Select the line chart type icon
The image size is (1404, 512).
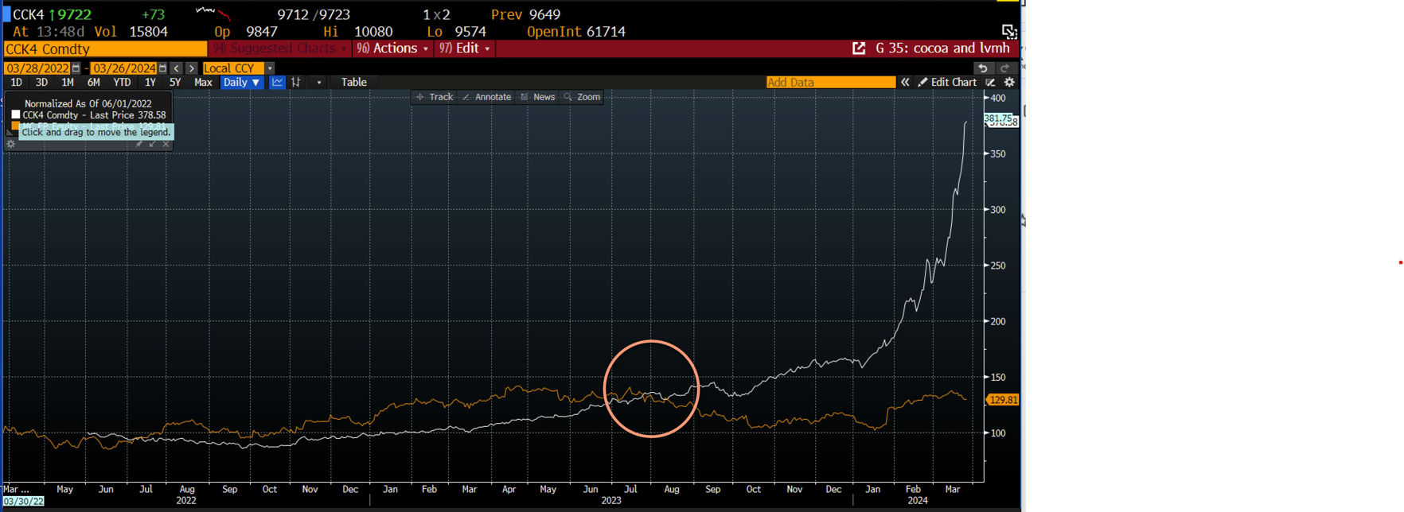tap(277, 83)
